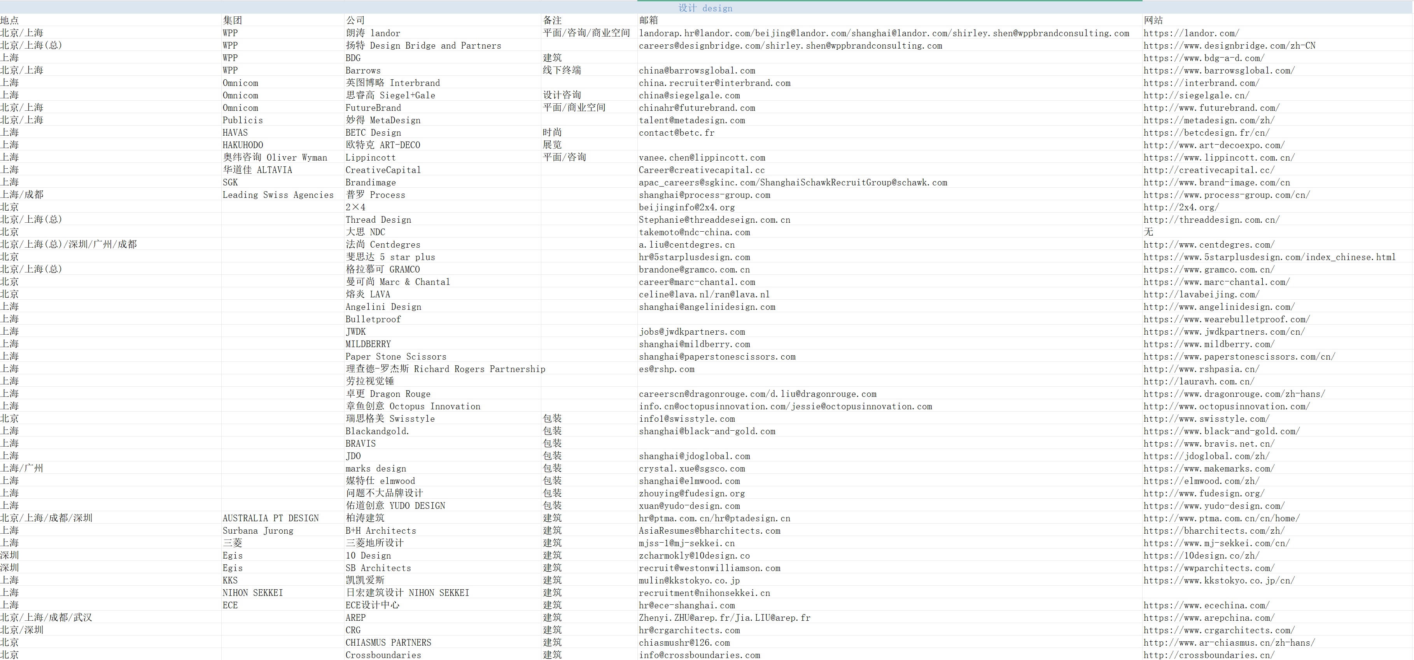This screenshot has height=660, width=1414.
Task: Click the 公司 column header
Action: click(x=355, y=20)
